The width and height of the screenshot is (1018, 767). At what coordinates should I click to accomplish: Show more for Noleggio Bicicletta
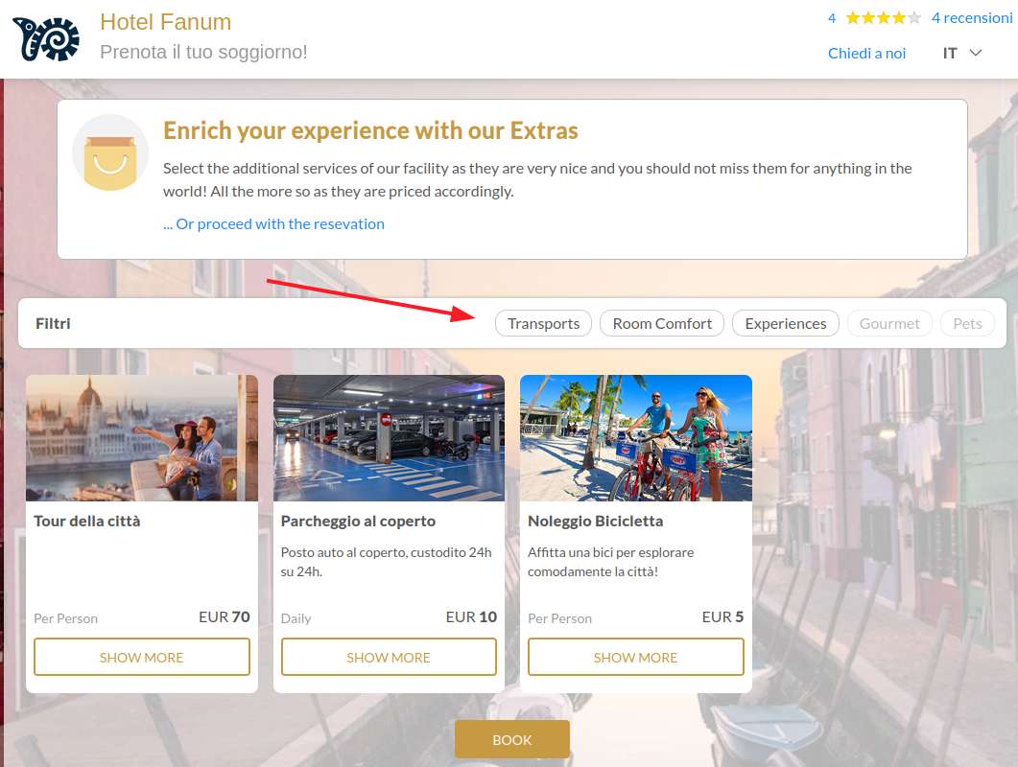(635, 657)
